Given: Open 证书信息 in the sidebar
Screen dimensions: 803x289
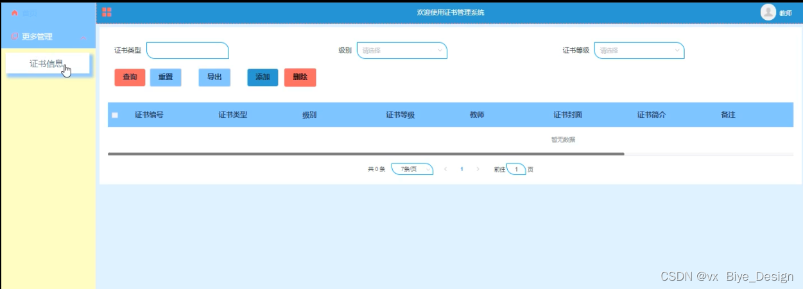Looking at the screenshot, I should (x=48, y=64).
